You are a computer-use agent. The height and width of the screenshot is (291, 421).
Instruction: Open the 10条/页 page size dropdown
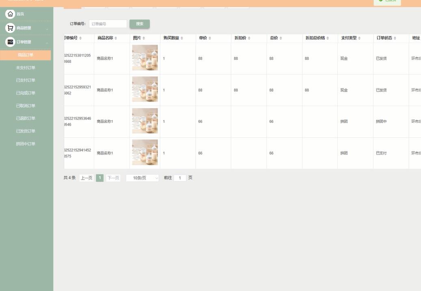tap(142, 178)
